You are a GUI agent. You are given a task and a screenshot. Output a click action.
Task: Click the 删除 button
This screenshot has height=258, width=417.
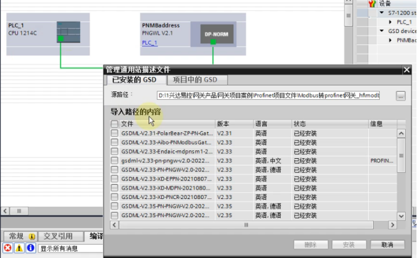311,245
